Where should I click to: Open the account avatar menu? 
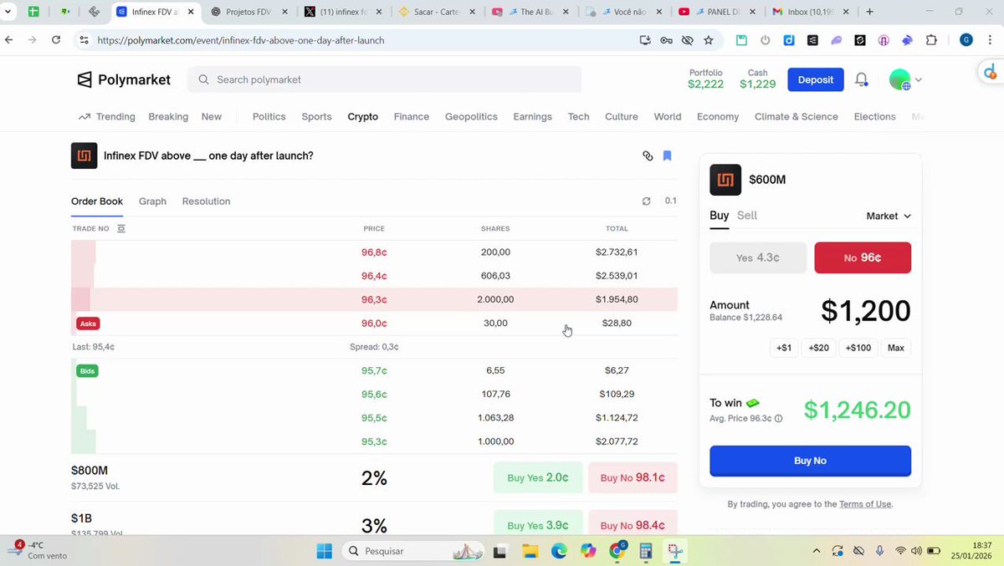[x=905, y=79]
